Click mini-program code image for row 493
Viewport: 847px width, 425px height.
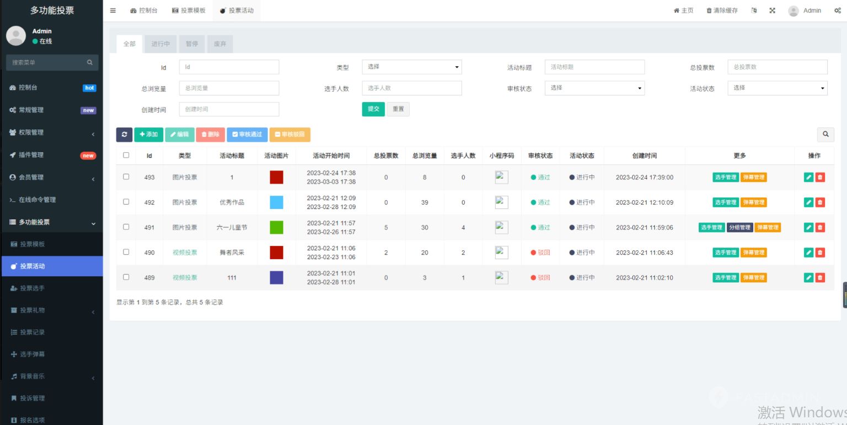(501, 177)
